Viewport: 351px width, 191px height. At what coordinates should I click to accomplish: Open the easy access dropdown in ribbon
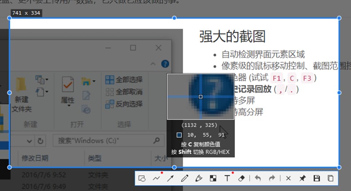click(42, 92)
